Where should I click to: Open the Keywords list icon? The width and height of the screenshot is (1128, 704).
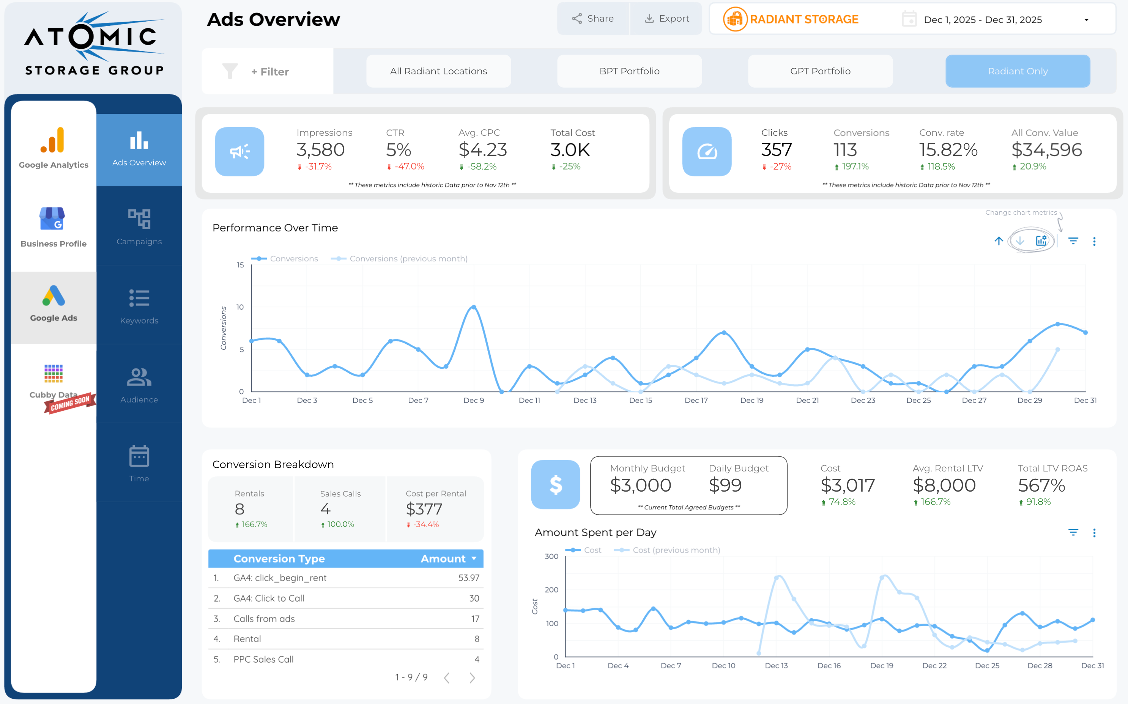click(139, 298)
